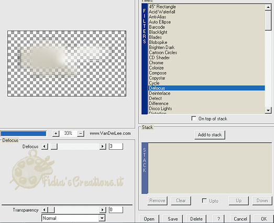Screen dimensions: 274x223
Task: Increase Transparency with the right arrow
Action: (103, 210)
